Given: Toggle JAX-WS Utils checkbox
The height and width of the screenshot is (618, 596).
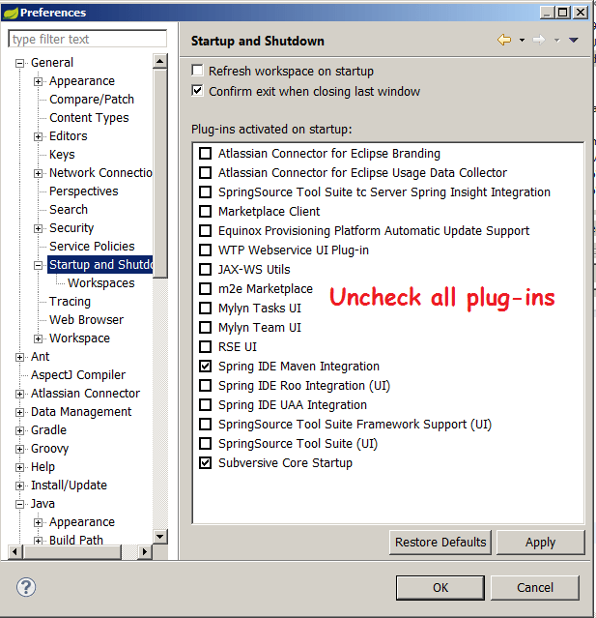Looking at the screenshot, I should coord(205,269).
